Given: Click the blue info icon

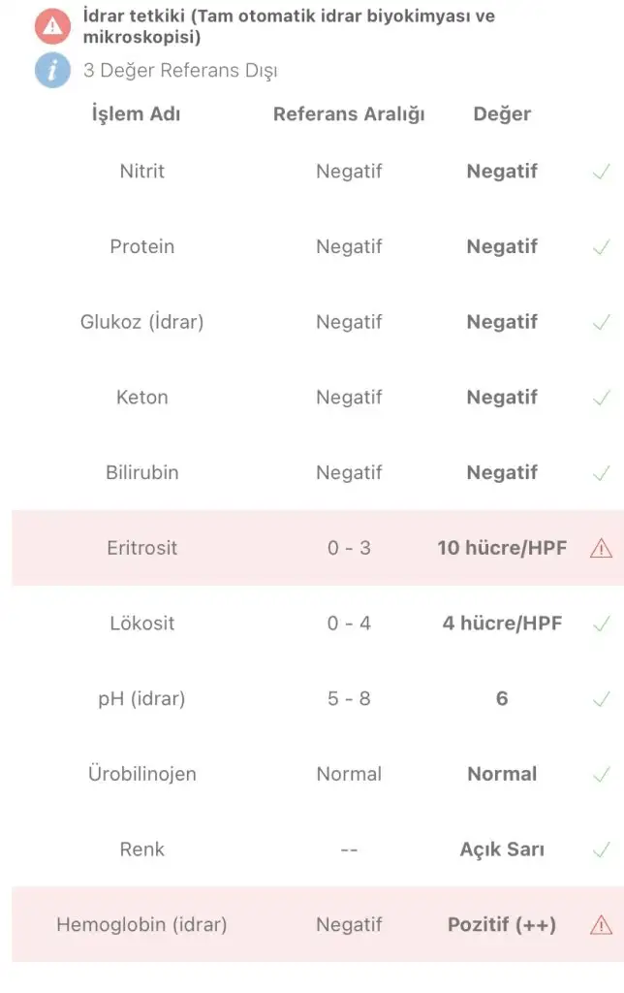Looking at the screenshot, I should [52, 70].
